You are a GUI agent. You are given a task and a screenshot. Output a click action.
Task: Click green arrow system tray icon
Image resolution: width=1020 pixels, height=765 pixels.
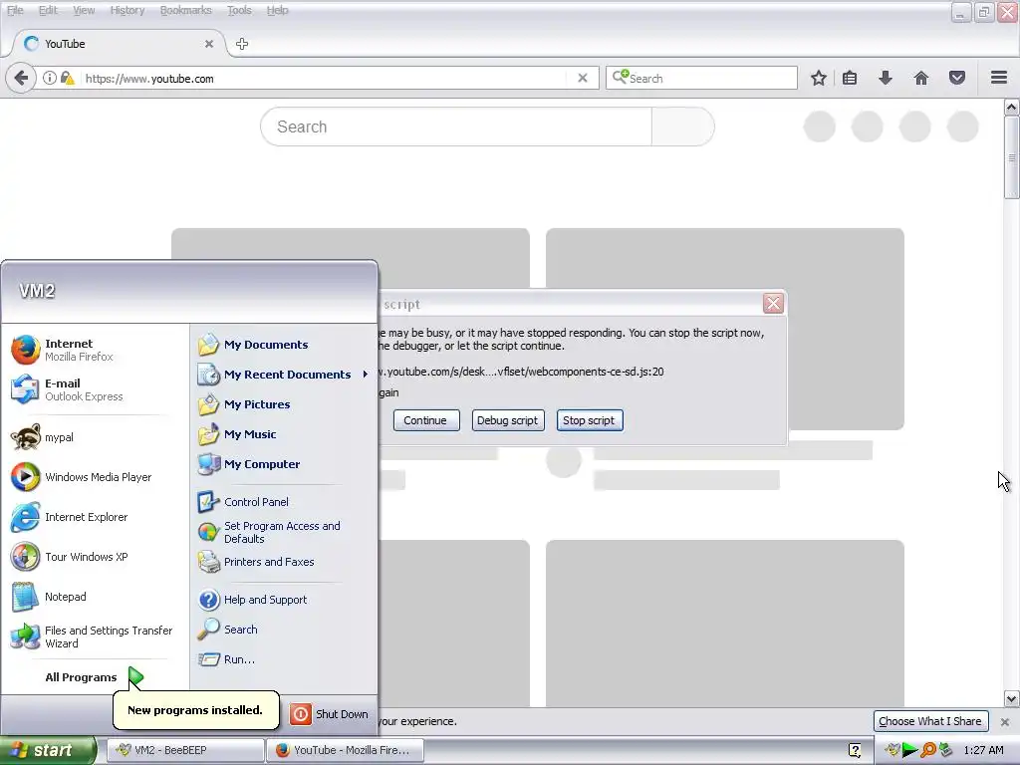910,751
